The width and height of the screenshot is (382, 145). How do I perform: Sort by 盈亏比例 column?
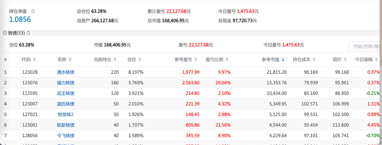point(227,59)
